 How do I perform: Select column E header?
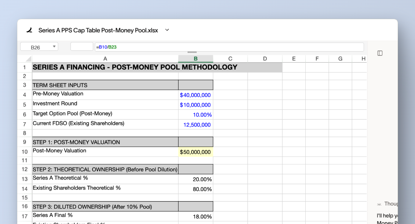click(294, 58)
